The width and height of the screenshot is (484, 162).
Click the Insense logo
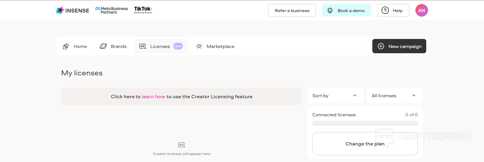pyautogui.click(x=73, y=10)
